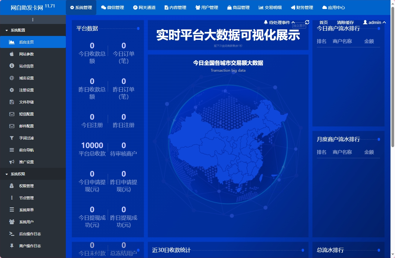This screenshot has width=395, height=258.
Task: Click the sidebar vertical ellipsis toggle at top
Action: pyautogui.click(x=33, y=19)
